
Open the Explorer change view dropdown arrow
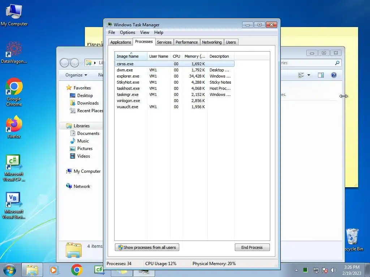click(x=309, y=75)
